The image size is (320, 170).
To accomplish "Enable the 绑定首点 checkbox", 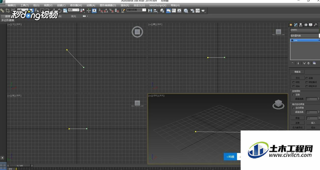I will click(307, 82).
